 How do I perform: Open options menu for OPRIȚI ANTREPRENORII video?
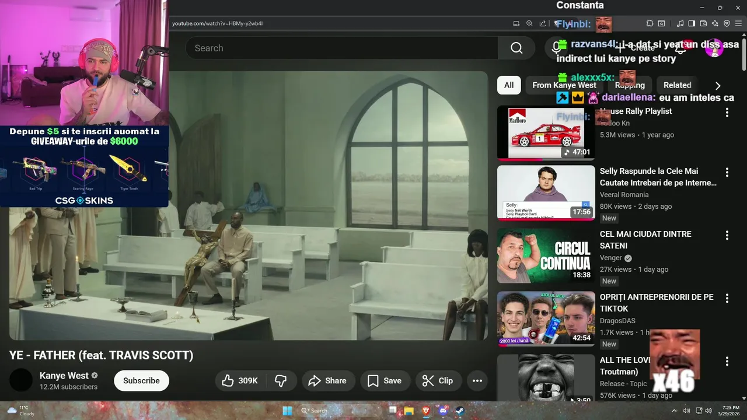tap(727, 298)
